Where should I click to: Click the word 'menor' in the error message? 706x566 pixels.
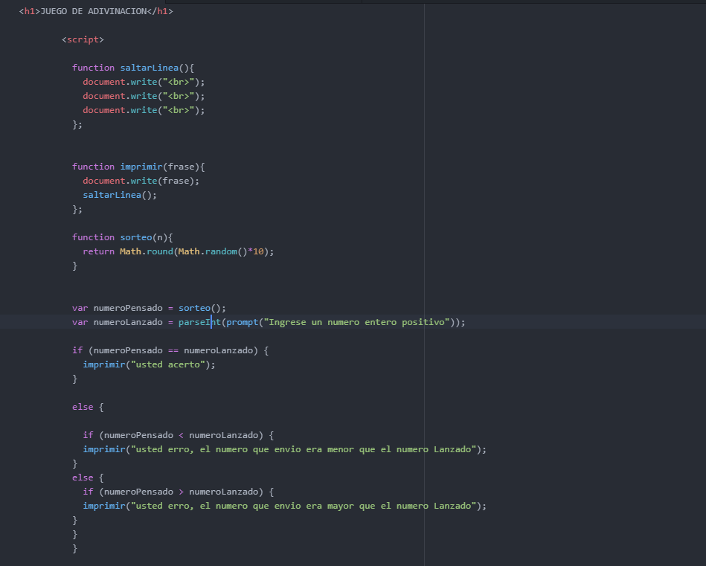pyautogui.click(x=341, y=449)
